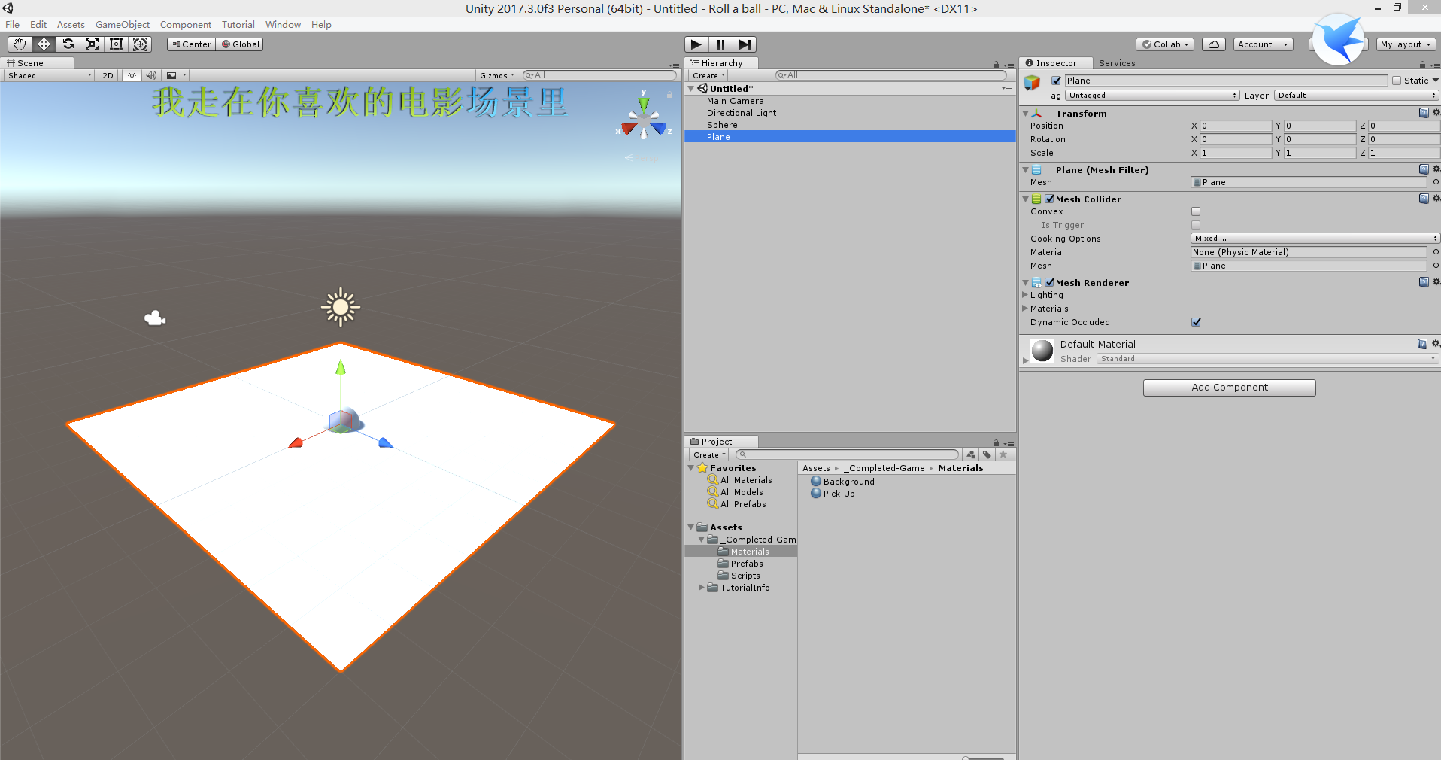1441x760 pixels.
Task: Select the Rotate tool
Action: [x=68, y=44]
